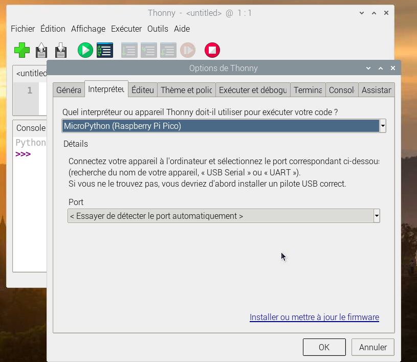Click the text mentioning pilote USB correct

[x=207, y=184]
